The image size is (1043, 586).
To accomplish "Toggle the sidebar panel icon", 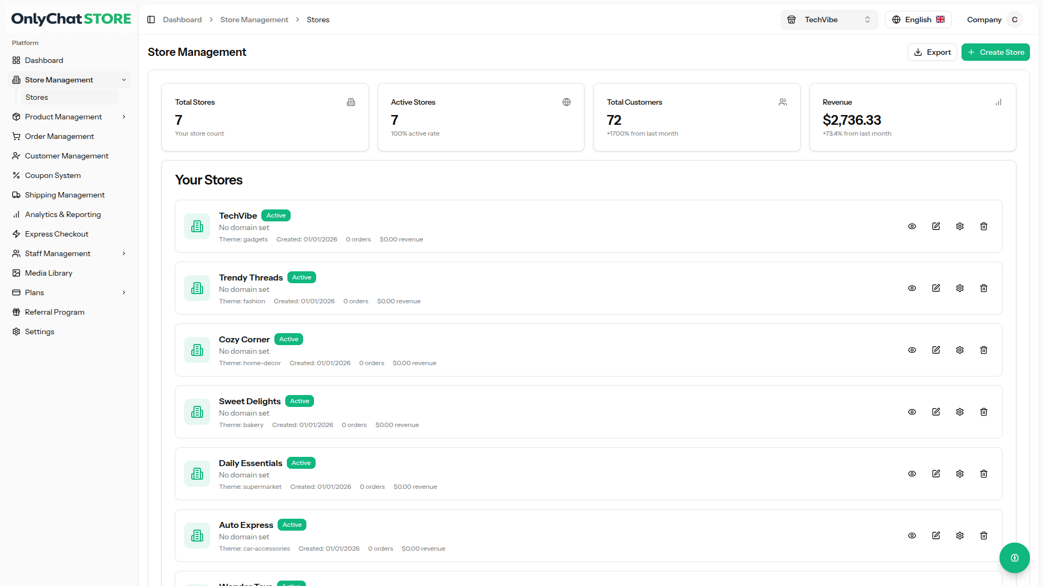I will click(151, 20).
